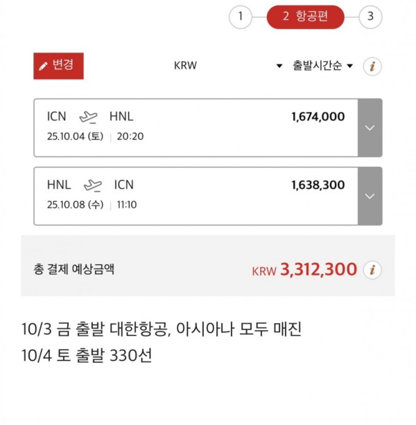Select the 1,638,300 return fare
Screen dimensions: 416x425
pos(318,185)
